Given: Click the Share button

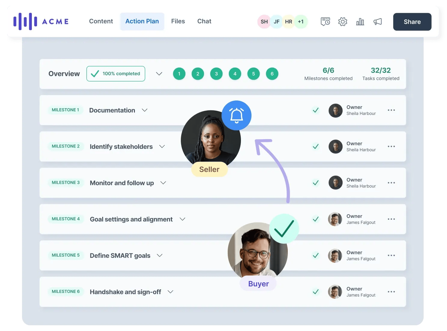Looking at the screenshot, I should (412, 22).
